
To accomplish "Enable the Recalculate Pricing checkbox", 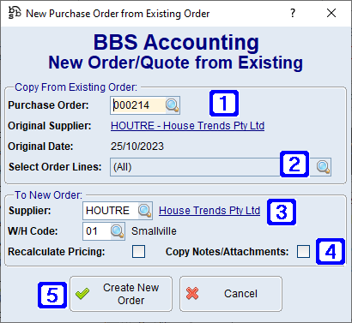I will tap(138, 252).
